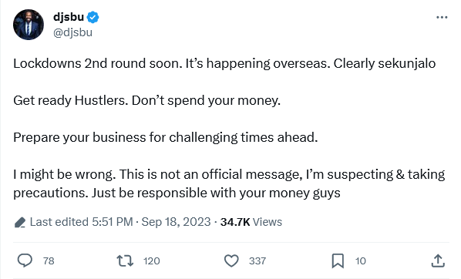Open the 34.7K Views analytics

click(x=251, y=222)
